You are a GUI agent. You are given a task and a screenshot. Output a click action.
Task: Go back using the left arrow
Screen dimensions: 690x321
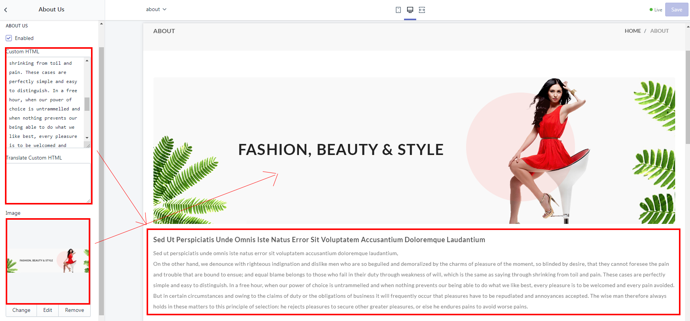click(x=6, y=10)
